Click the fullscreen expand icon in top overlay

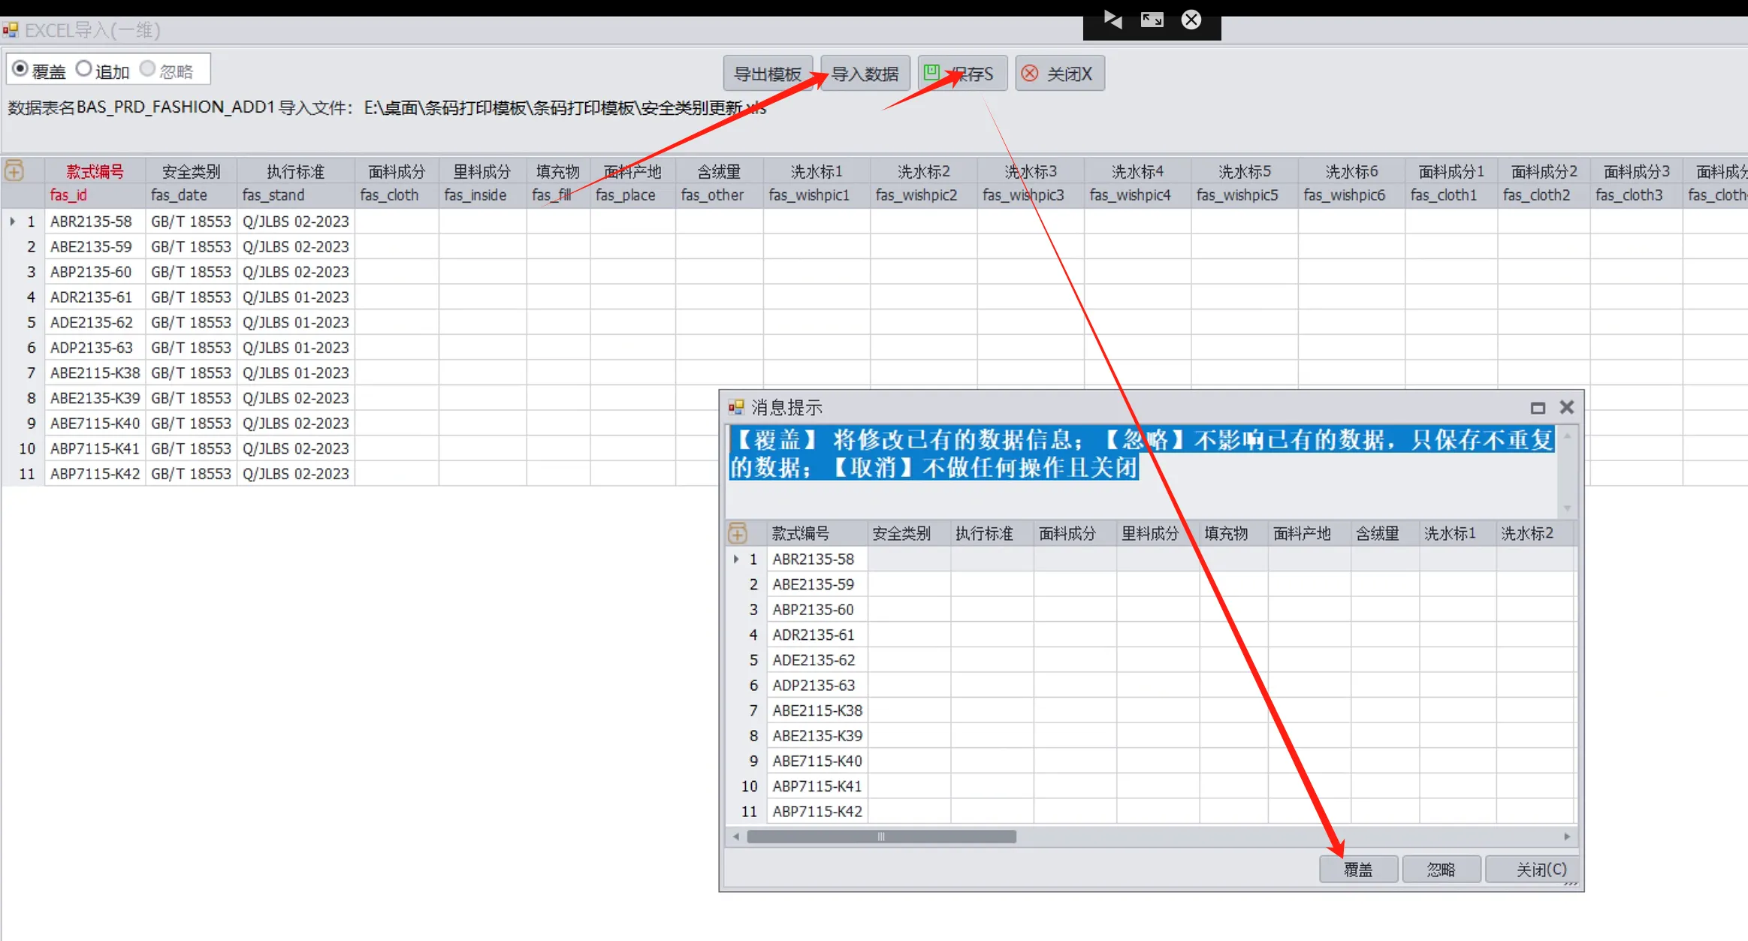coord(1152,20)
